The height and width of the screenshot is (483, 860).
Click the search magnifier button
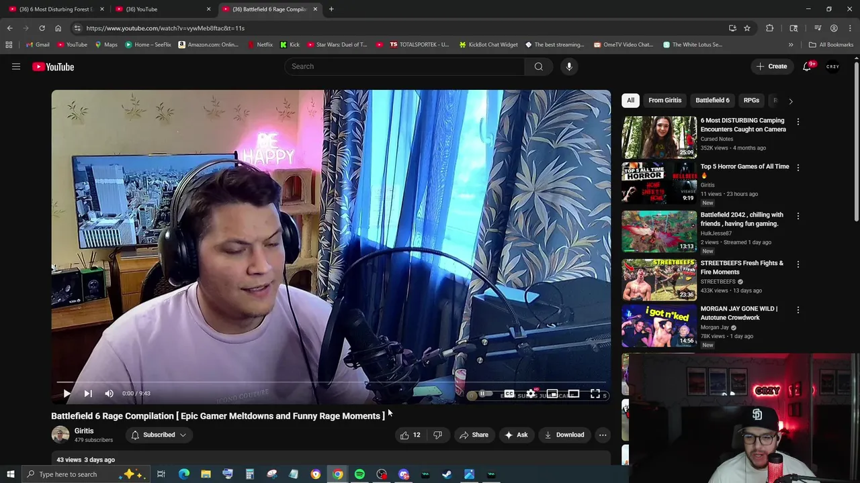[x=538, y=66]
